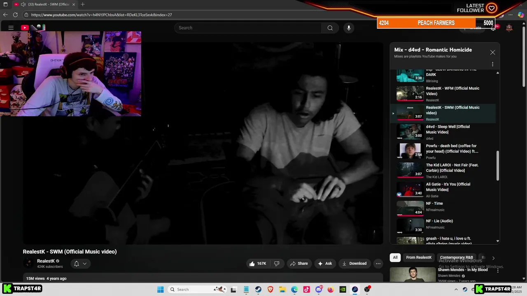Viewport: 527px width, 296px height.
Task: Select the All filter chip
Action: click(x=395, y=257)
